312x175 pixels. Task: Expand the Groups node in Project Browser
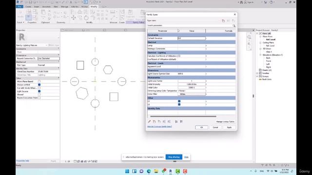[257, 76]
